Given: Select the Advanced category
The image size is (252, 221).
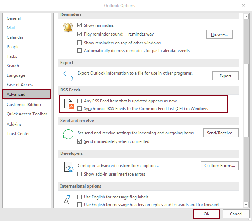Looking at the screenshot, I should [27, 94].
